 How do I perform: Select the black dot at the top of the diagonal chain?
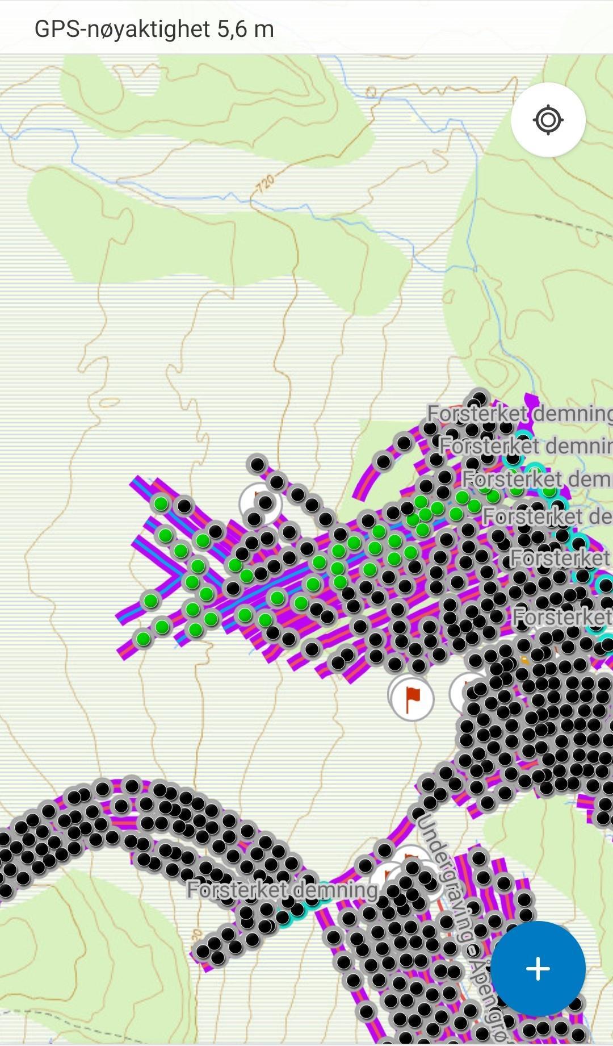pyautogui.click(x=258, y=464)
